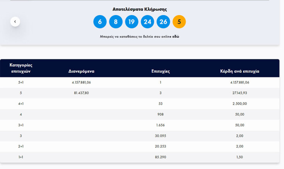Click the orange Joker ball number 5
Viewport: 284px width, 169px height.
tap(179, 22)
